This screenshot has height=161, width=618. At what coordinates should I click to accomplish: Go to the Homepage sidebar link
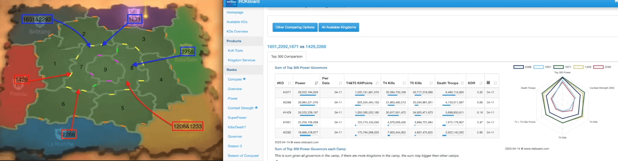pyautogui.click(x=235, y=12)
